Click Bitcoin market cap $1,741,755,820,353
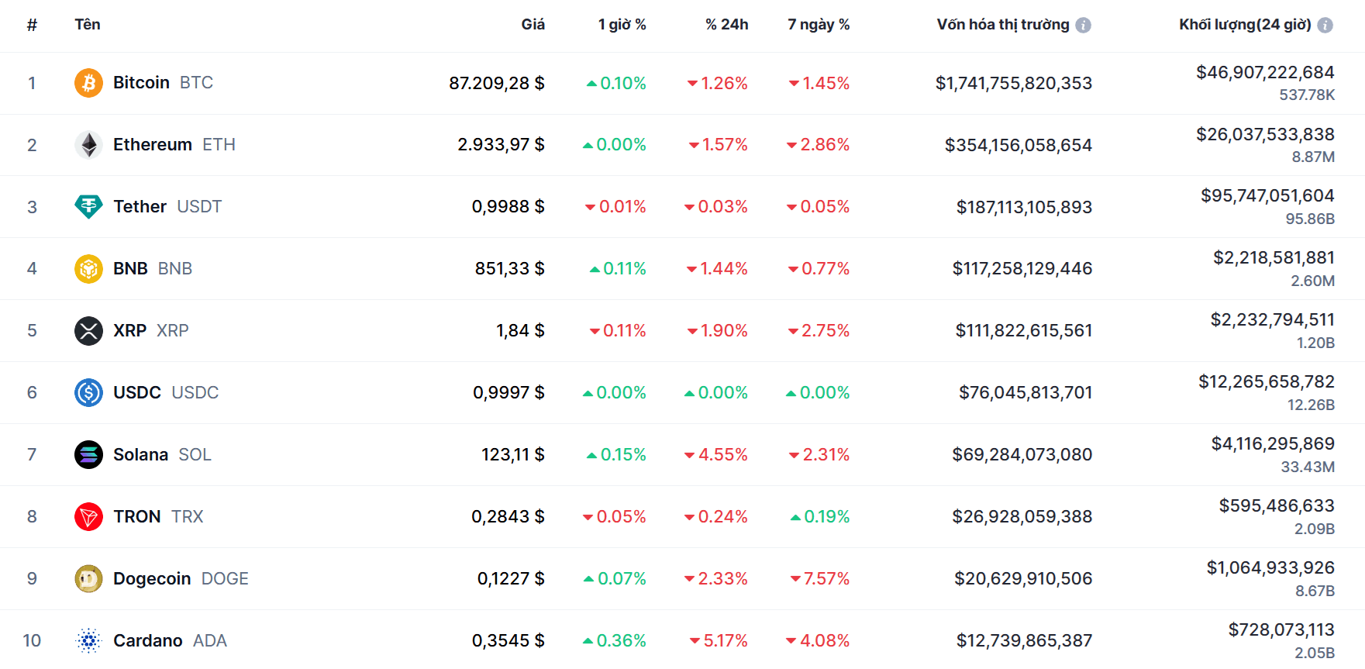This screenshot has height=669, width=1365. coord(1014,83)
